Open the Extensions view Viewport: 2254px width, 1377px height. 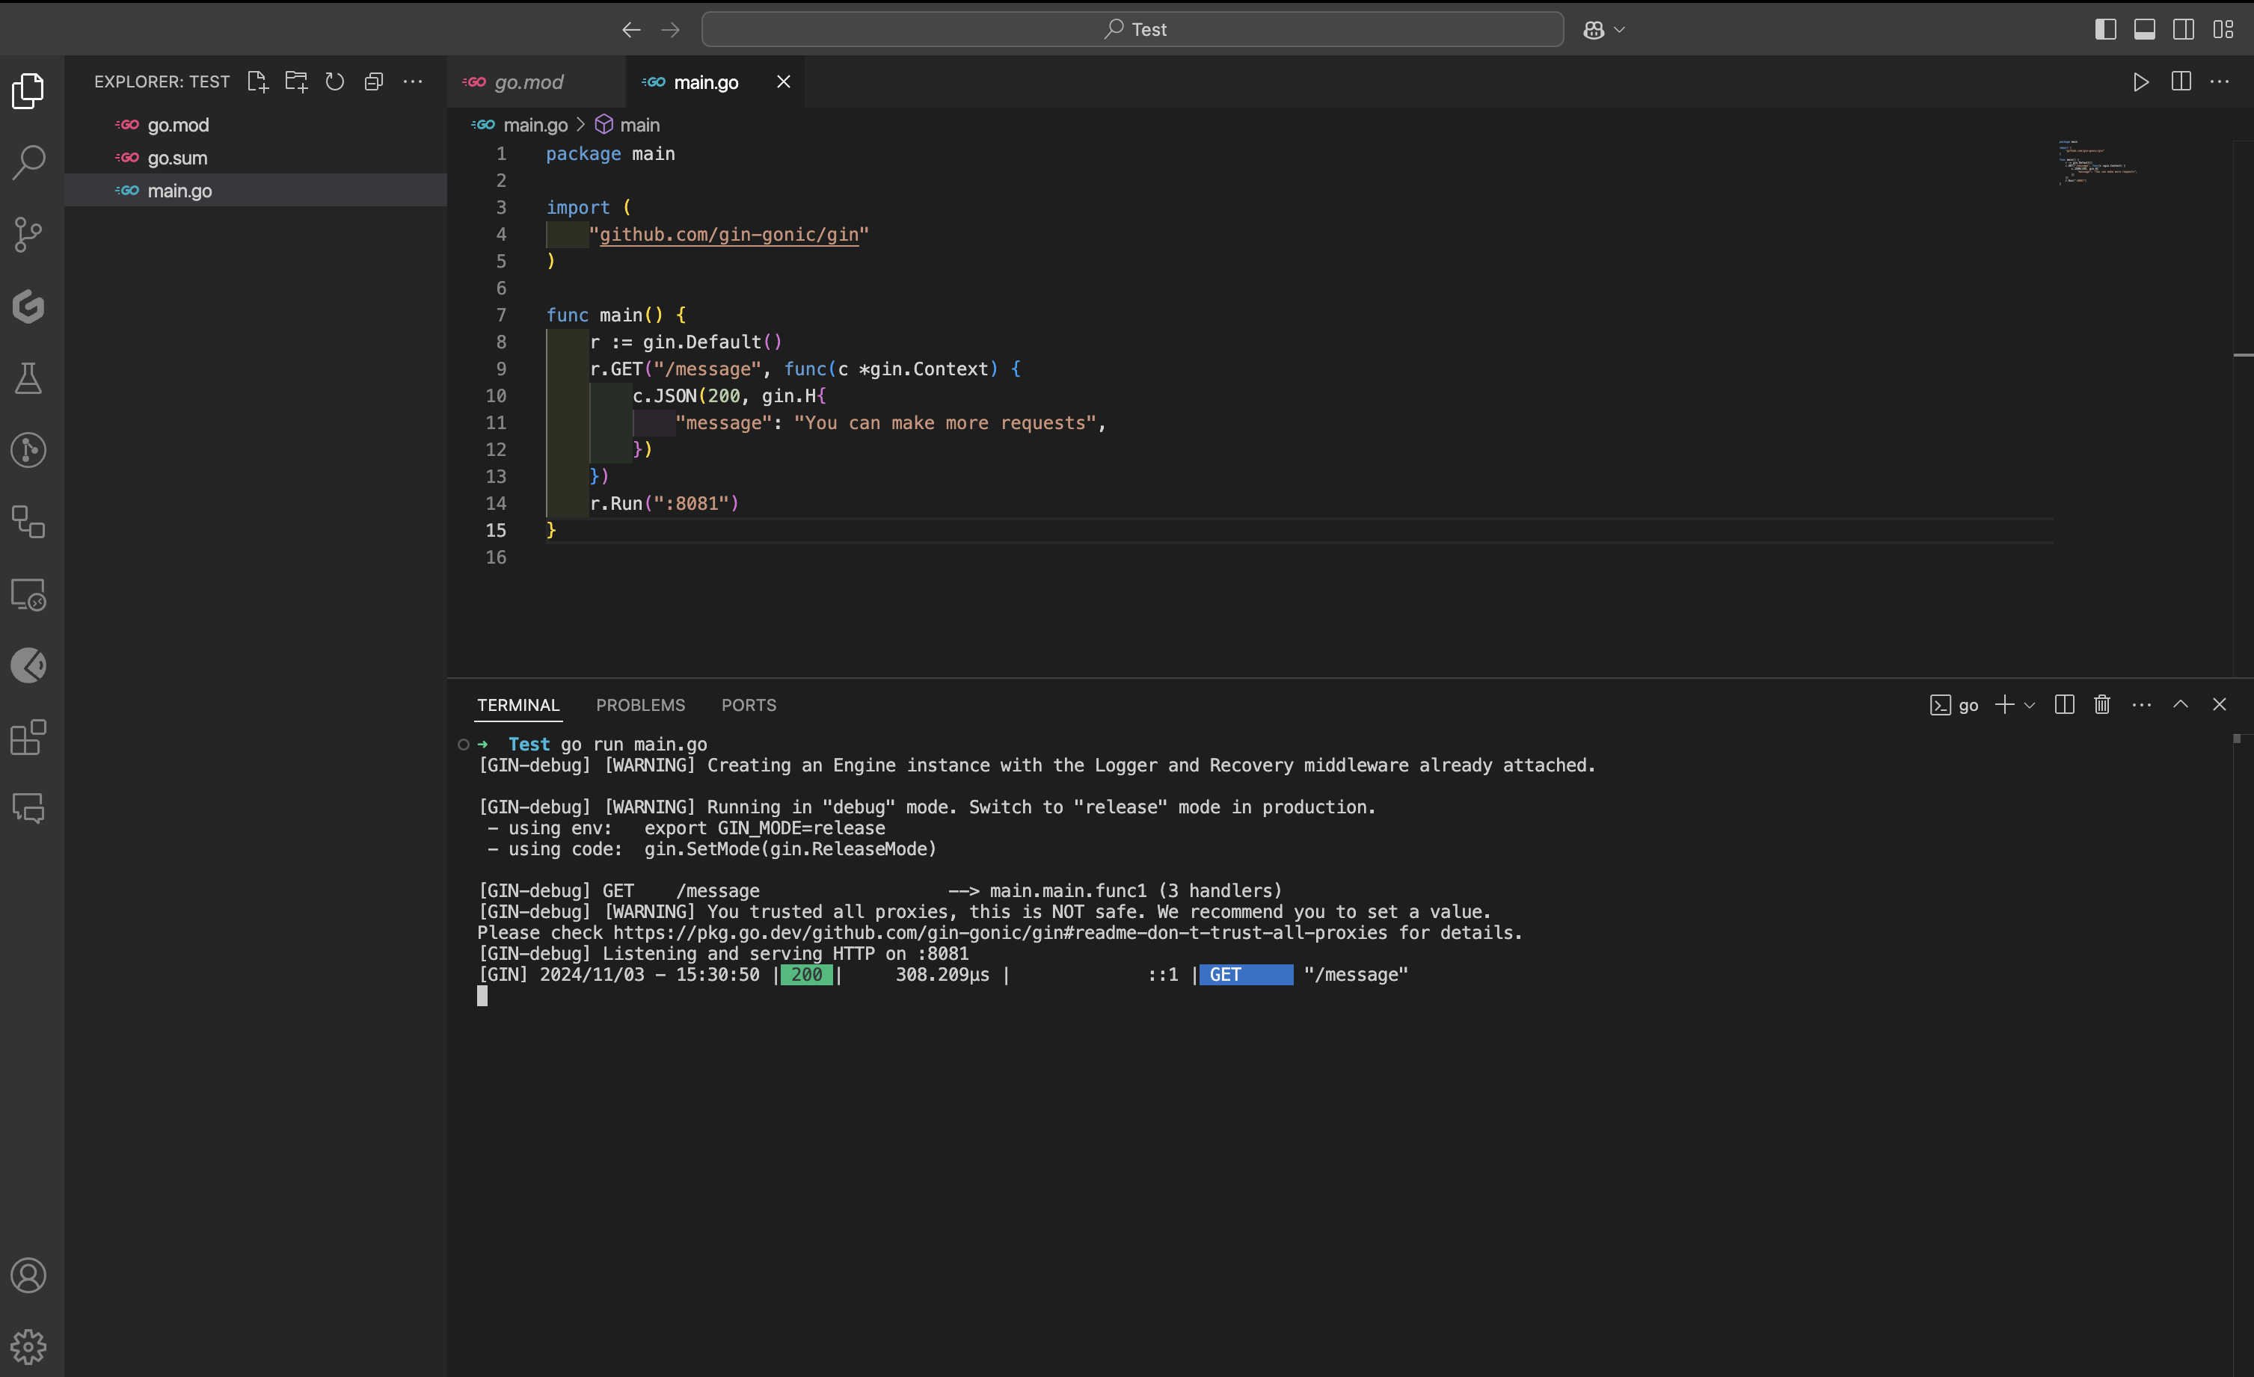tap(28, 737)
